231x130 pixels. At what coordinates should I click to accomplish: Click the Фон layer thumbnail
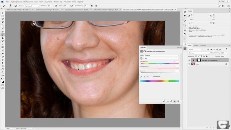(x=193, y=64)
